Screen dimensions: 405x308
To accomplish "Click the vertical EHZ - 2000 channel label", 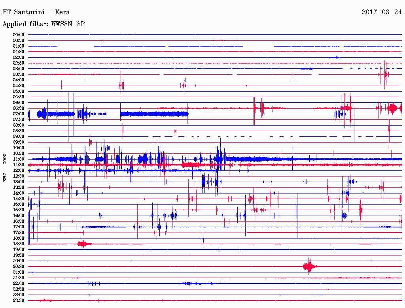I will pos(5,167).
